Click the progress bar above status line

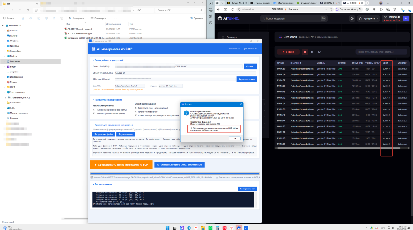click(175, 173)
